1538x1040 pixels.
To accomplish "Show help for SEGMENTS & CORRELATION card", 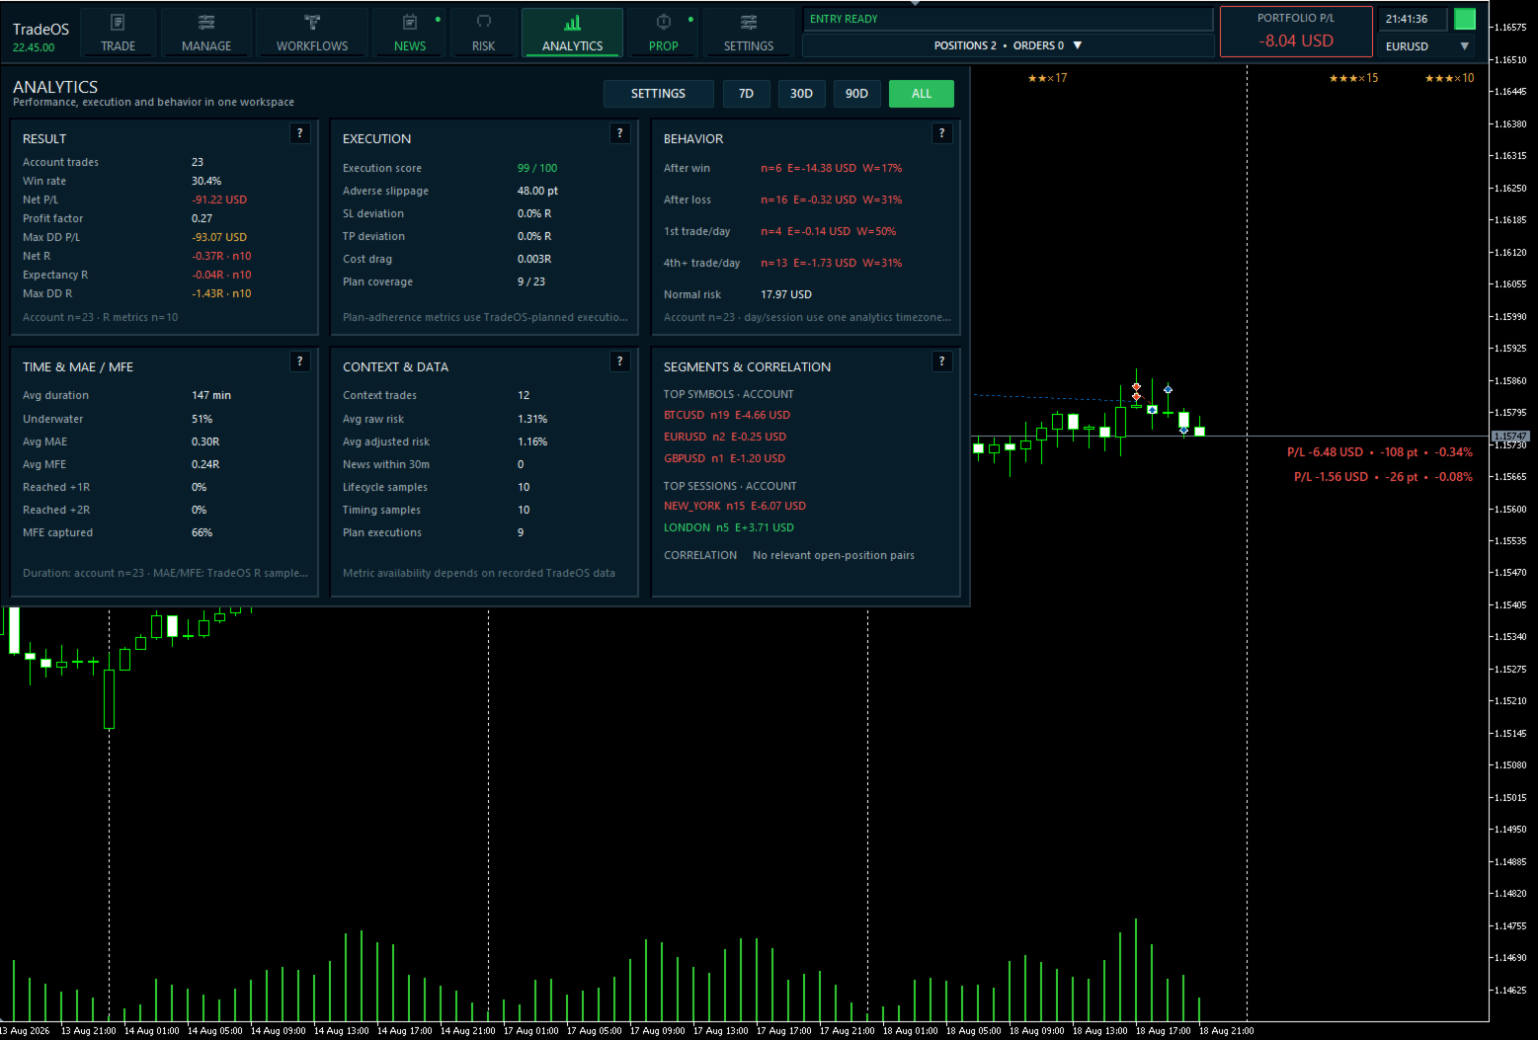I will [x=942, y=361].
